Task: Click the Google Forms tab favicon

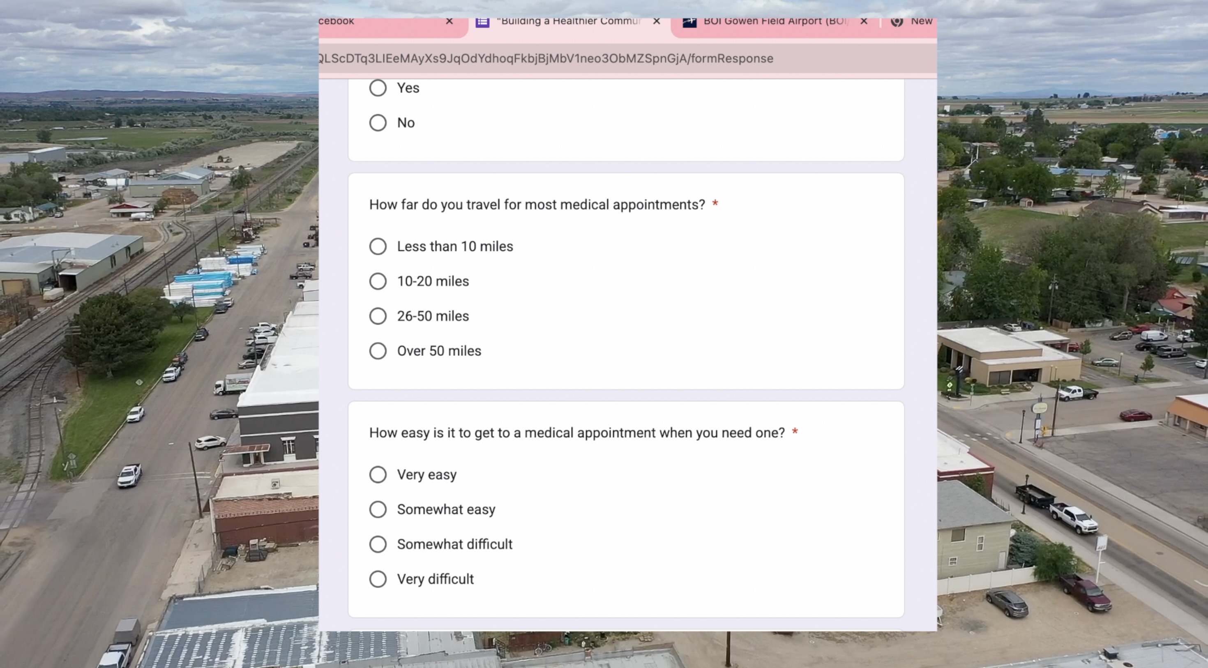Action: click(482, 22)
